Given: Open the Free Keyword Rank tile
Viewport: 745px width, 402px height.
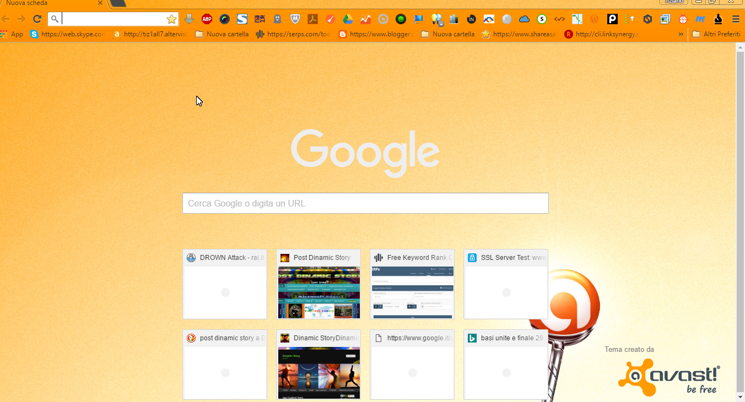Looking at the screenshot, I should click(x=412, y=284).
